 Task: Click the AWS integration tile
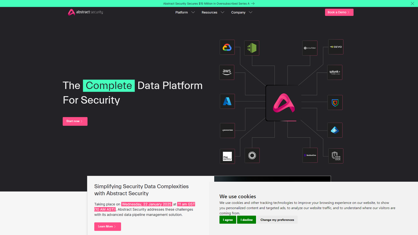tap(227, 72)
